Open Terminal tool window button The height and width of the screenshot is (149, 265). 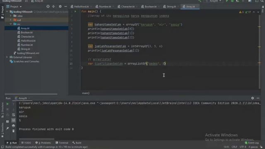point(62,143)
